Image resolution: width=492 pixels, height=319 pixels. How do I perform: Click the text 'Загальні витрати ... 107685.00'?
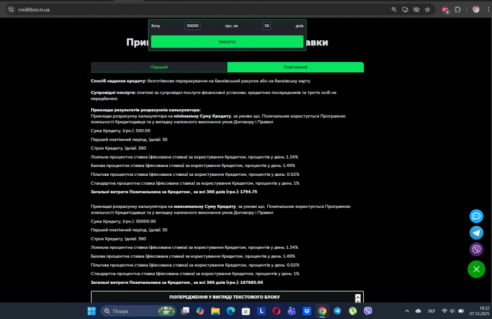(x=177, y=282)
